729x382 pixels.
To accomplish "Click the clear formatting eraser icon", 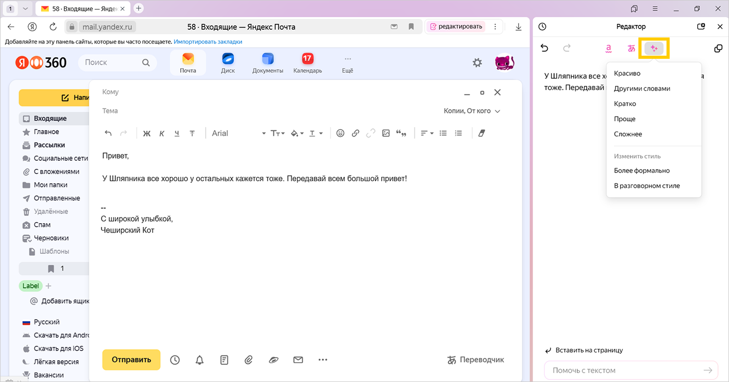I will [x=481, y=133].
